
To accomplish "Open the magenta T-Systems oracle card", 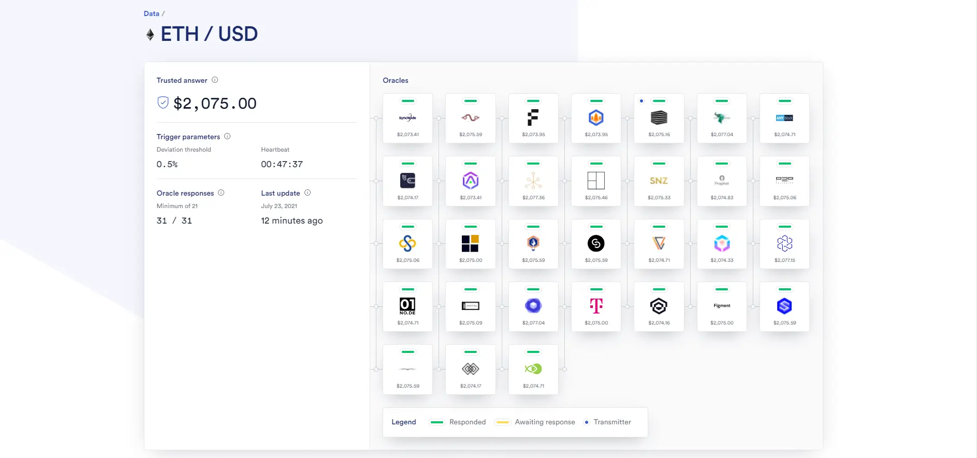I will [596, 306].
